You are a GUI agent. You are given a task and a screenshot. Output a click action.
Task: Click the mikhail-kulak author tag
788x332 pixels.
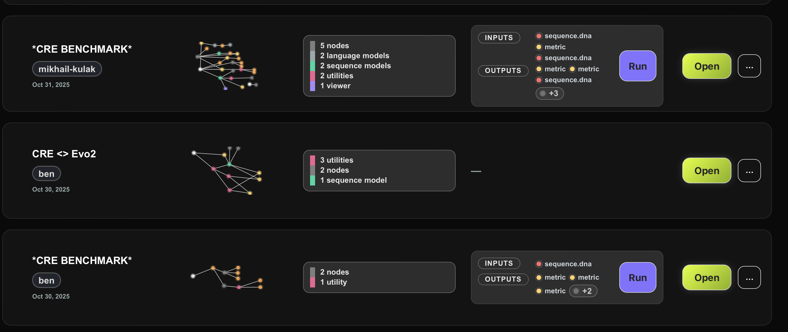(x=67, y=69)
